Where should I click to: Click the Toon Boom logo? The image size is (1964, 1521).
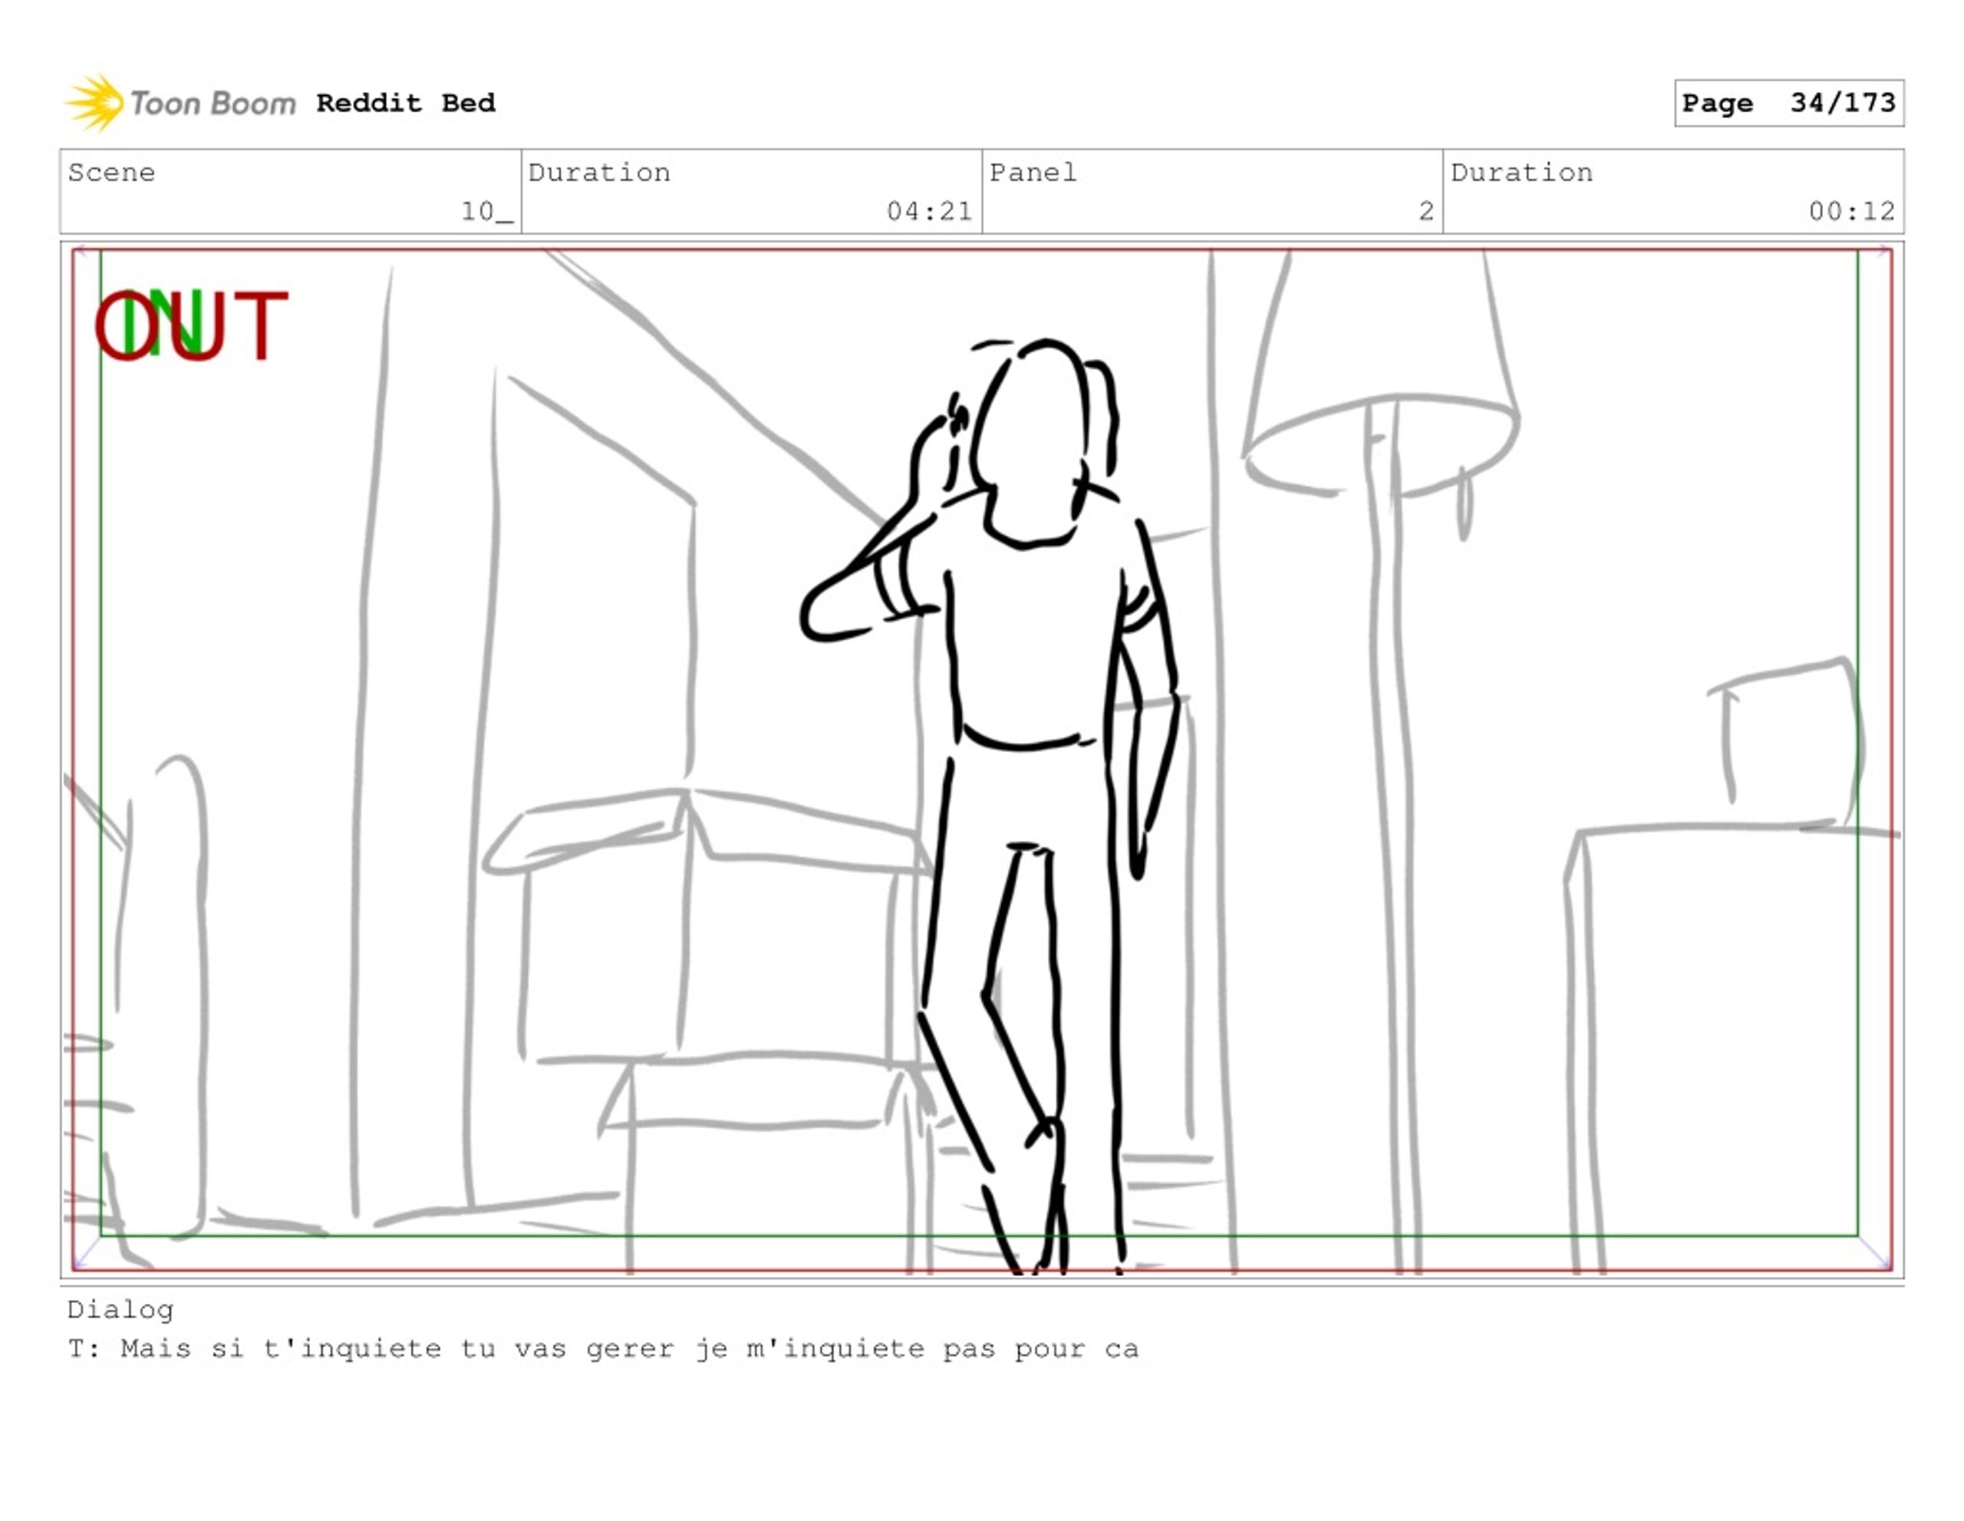coord(181,103)
